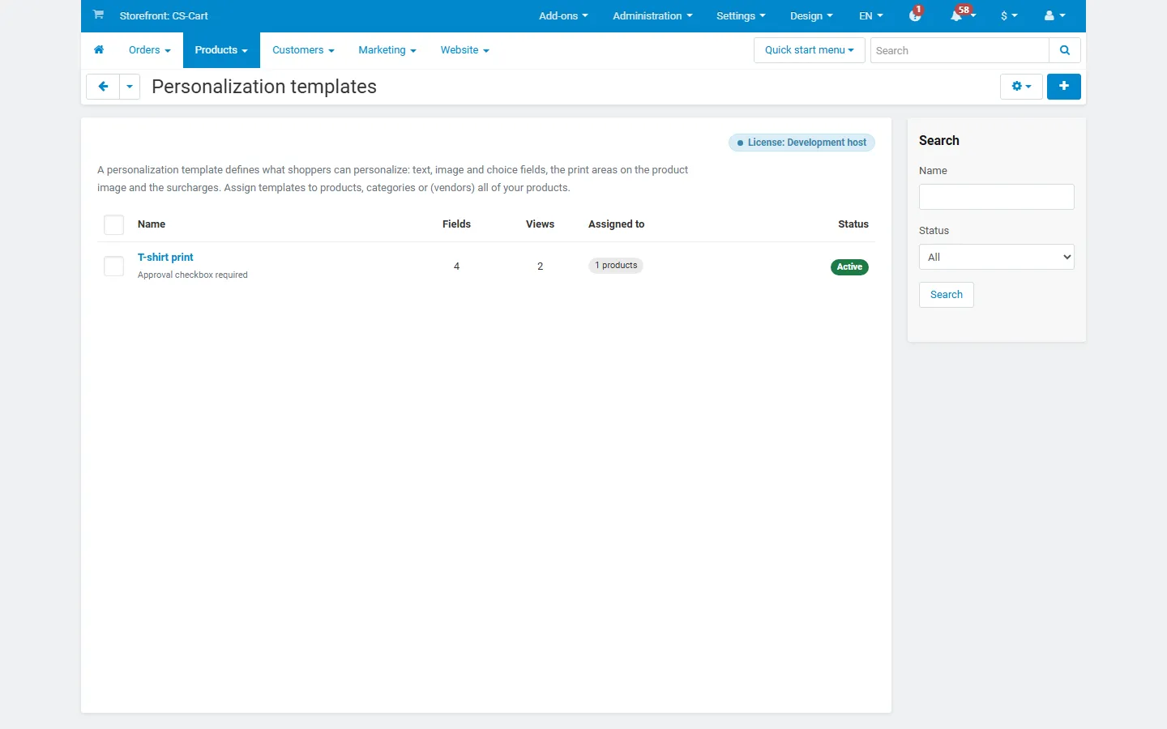Click the Active status badge
The height and width of the screenshot is (729, 1167).
[x=849, y=266]
